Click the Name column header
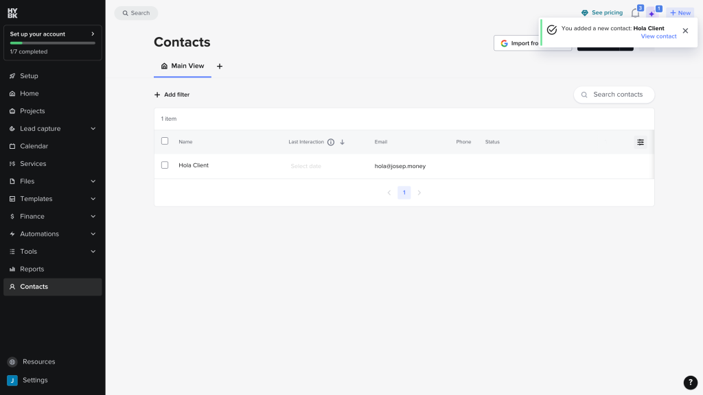Screen dimensions: 703x395 pos(185,142)
